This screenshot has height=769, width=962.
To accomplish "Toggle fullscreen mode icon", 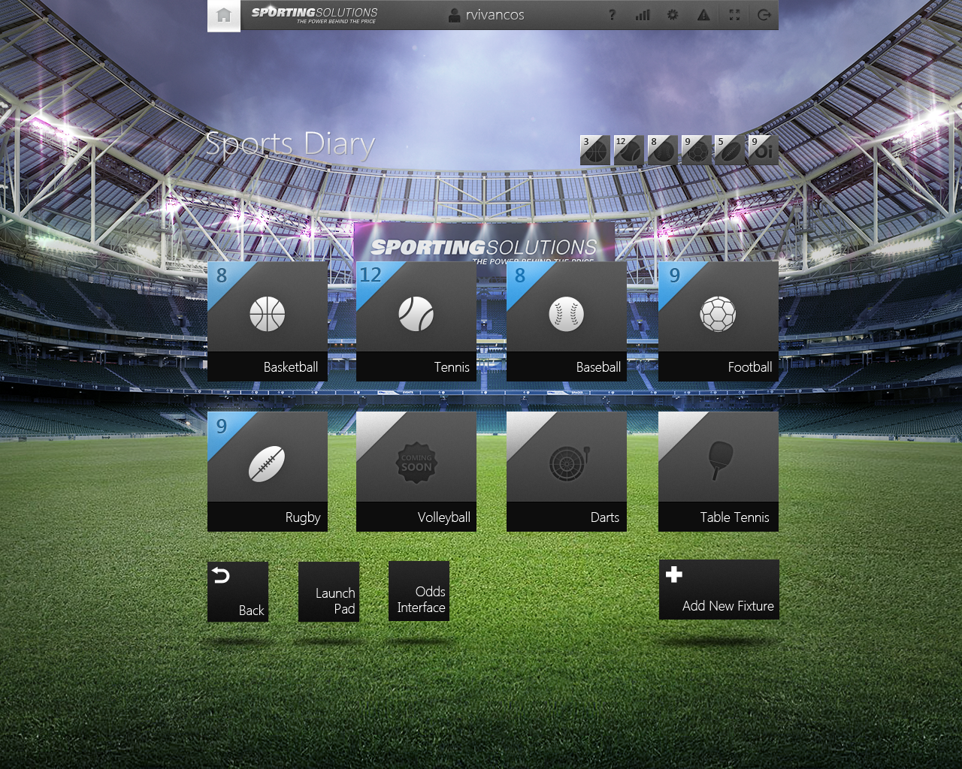I will (x=734, y=15).
